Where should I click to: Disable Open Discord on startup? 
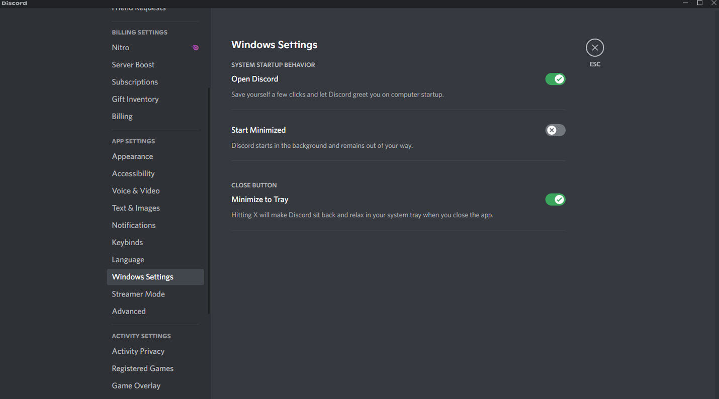555,79
